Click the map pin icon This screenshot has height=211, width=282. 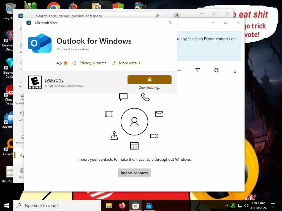tap(114, 135)
